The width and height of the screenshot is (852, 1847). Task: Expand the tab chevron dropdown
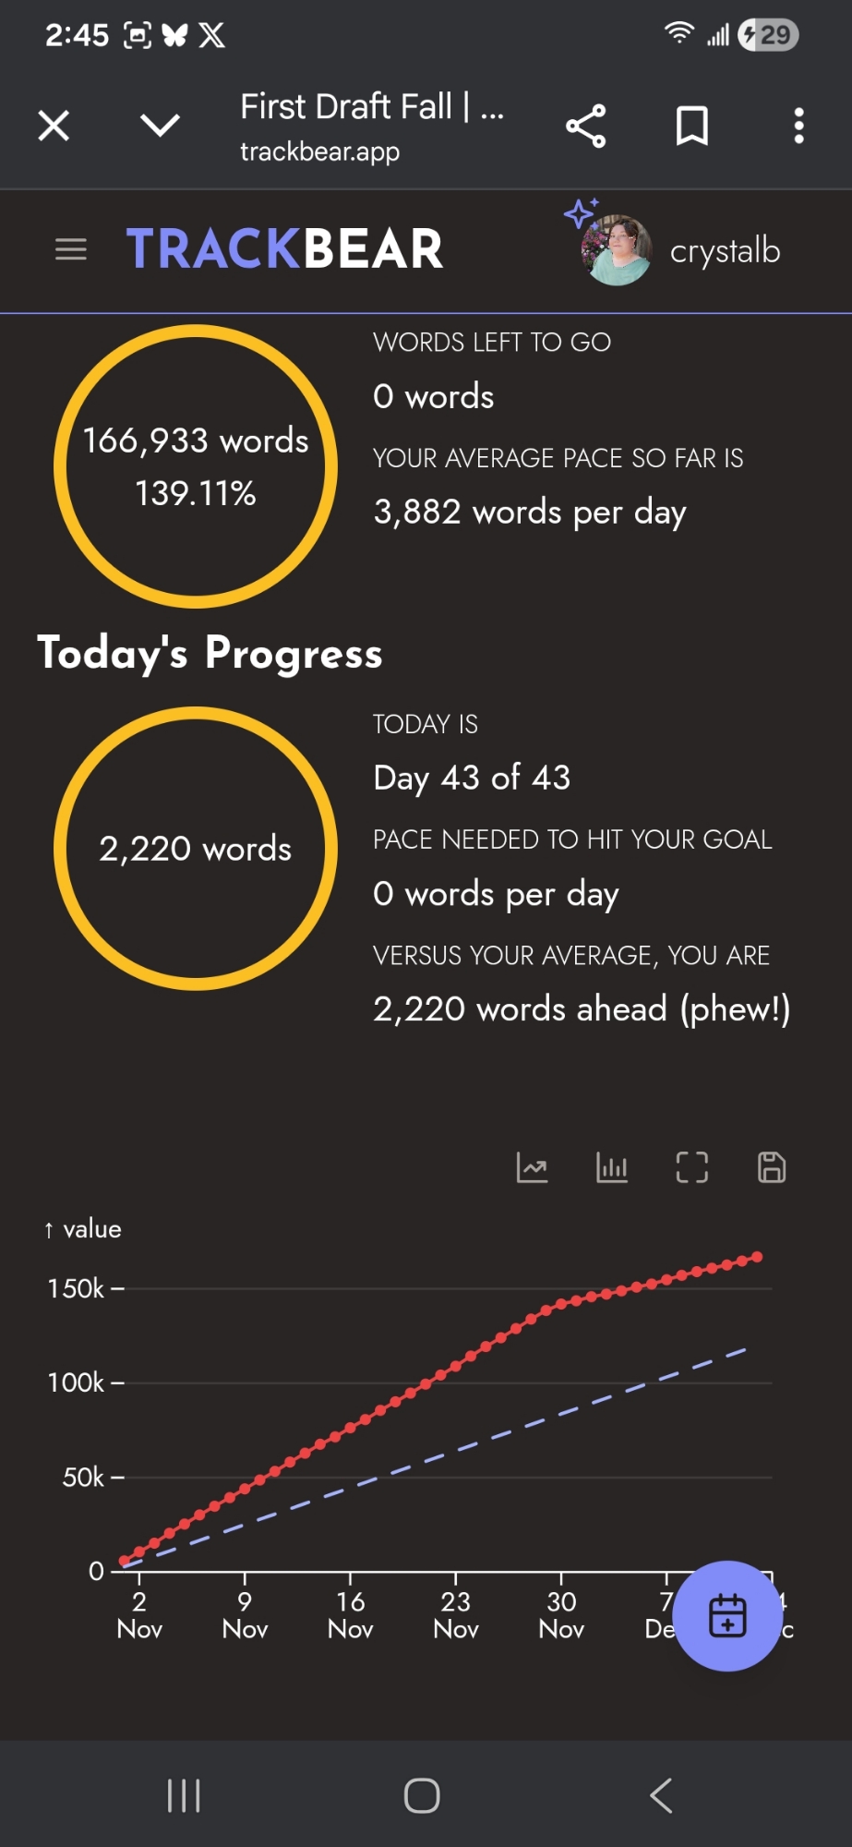(x=160, y=126)
